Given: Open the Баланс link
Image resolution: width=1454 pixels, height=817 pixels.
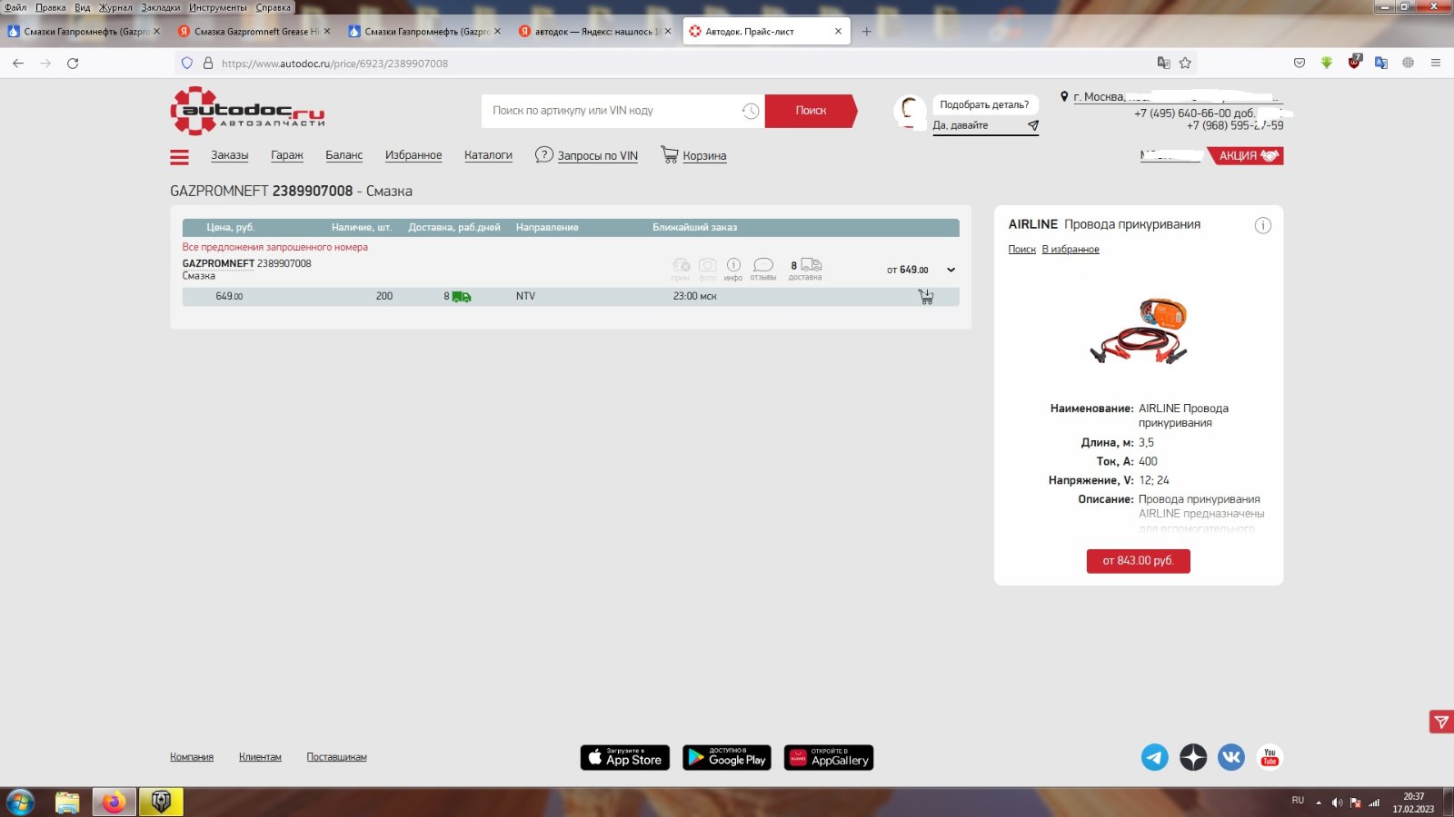Looking at the screenshot, I should coord(344,155).
